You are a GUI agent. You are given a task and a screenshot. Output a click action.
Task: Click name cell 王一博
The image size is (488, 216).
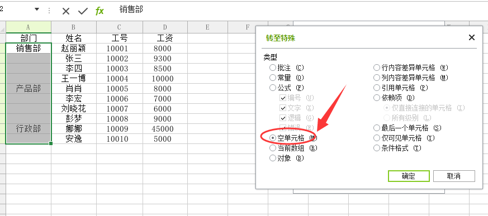pyautogui.click(x=74, y=78)
